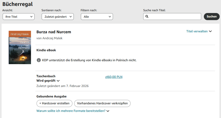Click the zł60,00 PLN price link

(114, 77)
